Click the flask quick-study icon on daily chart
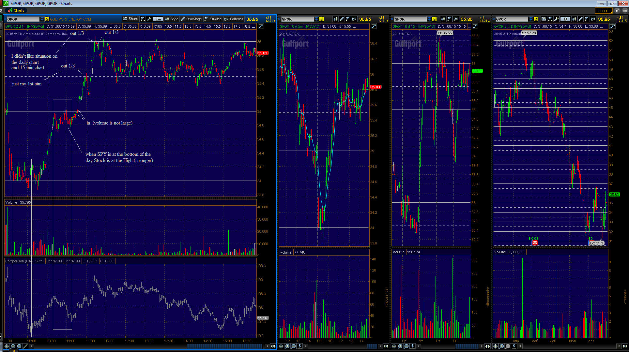Screen dimensions: 629x352 point(550,19)
